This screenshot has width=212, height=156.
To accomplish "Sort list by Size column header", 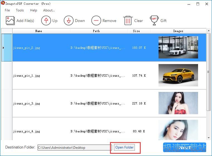I will coord(136,31).
